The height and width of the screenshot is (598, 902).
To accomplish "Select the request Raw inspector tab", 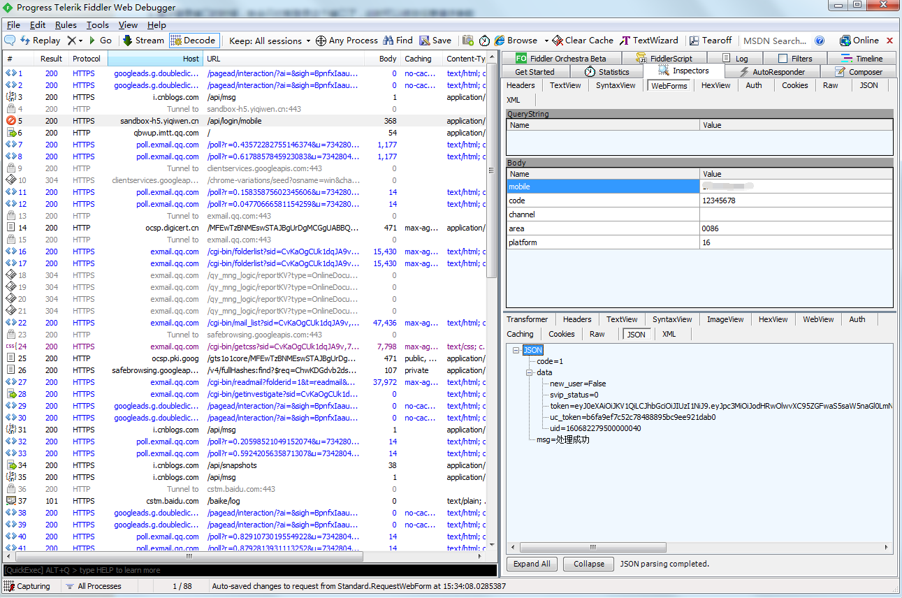I will 831,85.
